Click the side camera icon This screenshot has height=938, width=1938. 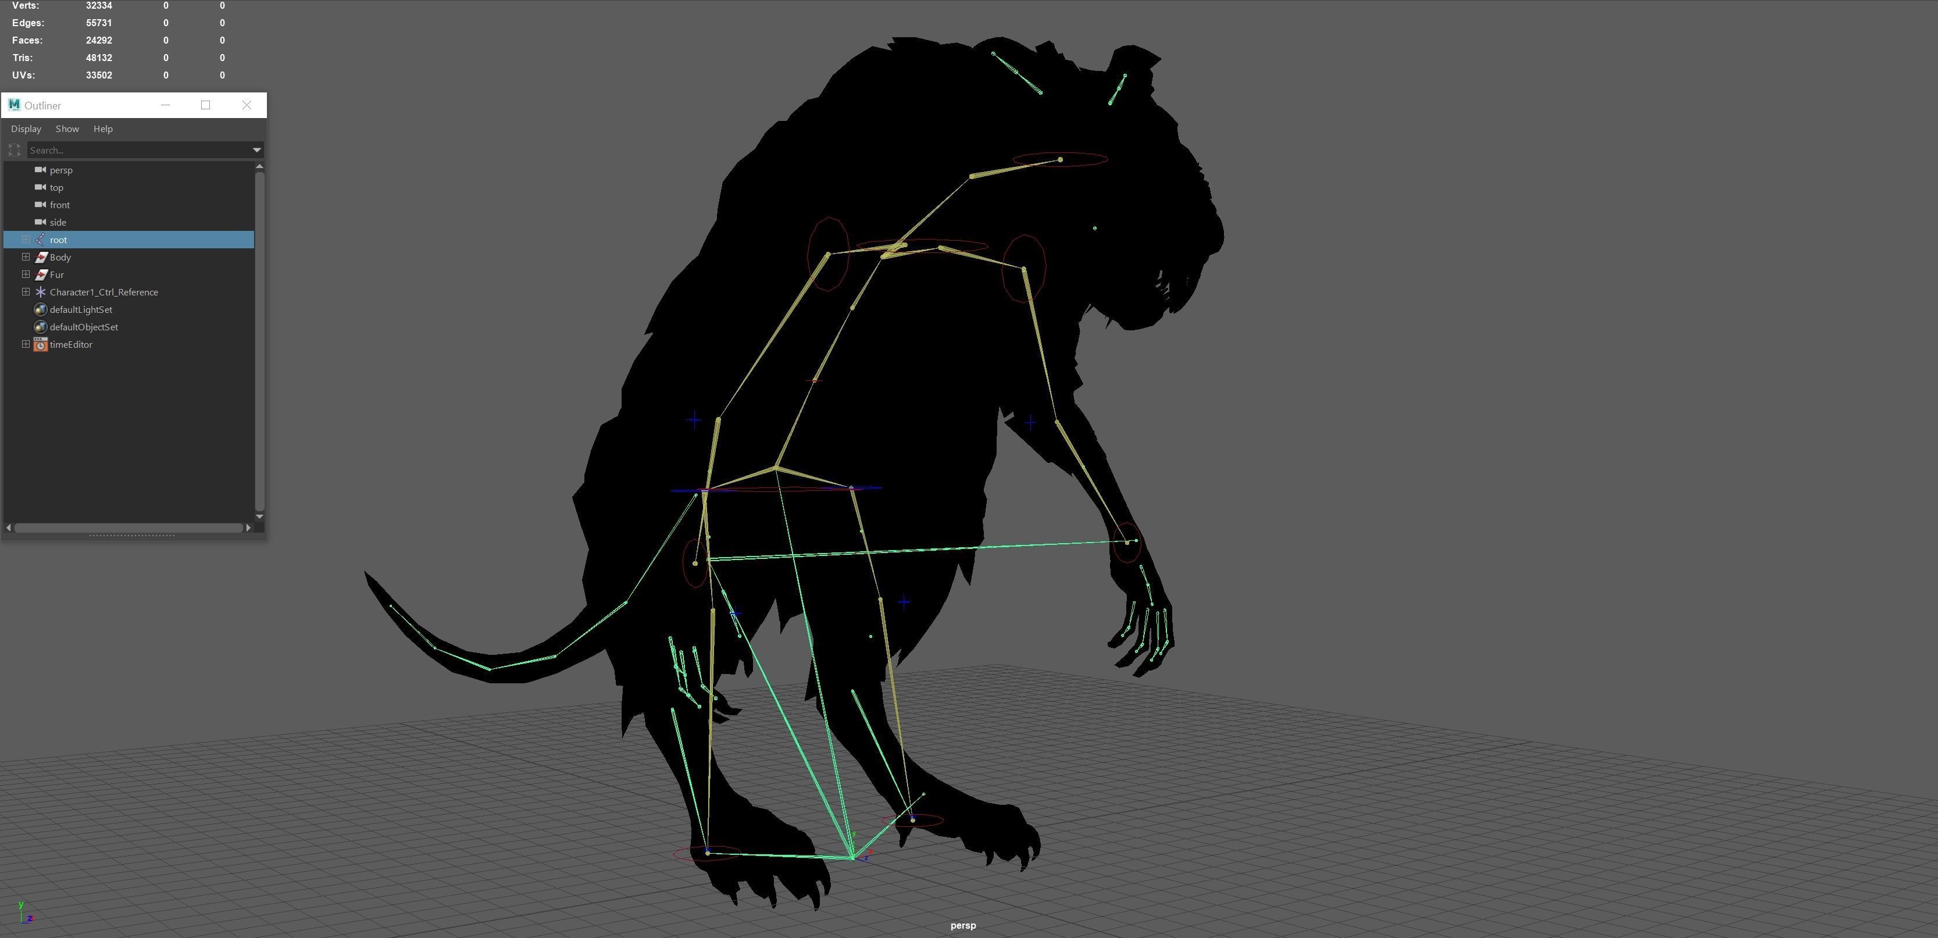pos(41,222)
